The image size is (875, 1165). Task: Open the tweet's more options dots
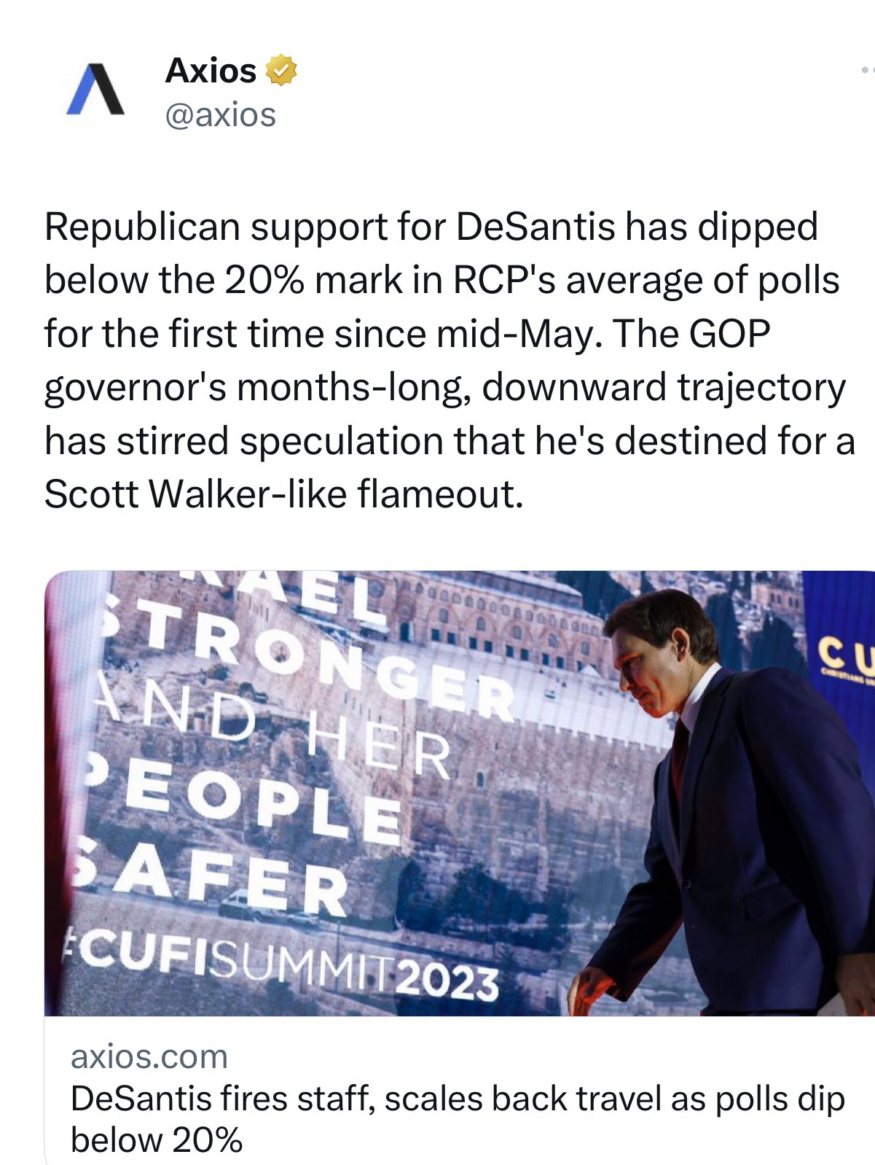866,71
